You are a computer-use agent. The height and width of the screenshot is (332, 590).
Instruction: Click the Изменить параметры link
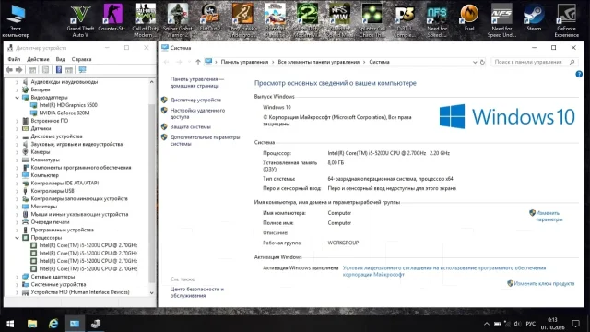click(x=549, y=216)
